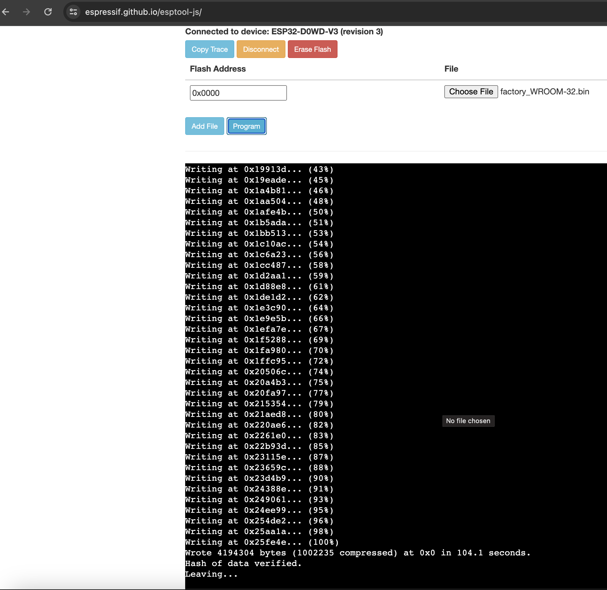The height and width of the screenshot is (590, 607).
Task: Click the Flash Address column header
Action: pos(217,69)
